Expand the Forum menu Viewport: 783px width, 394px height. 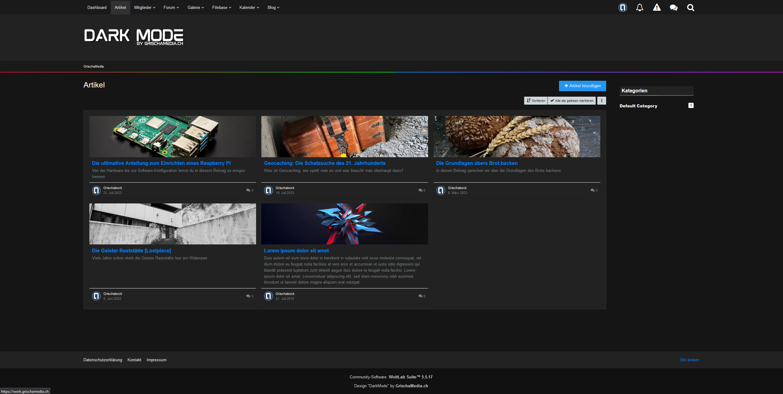click(171, 7)
